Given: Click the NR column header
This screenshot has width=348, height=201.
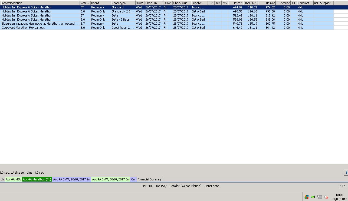Looking at the screenshot, I should click(x=218, y=3).
